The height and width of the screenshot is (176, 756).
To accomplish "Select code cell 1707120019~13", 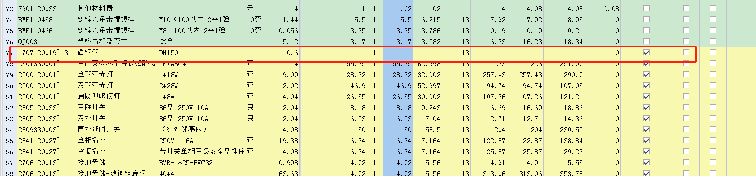I will (46, 53).
